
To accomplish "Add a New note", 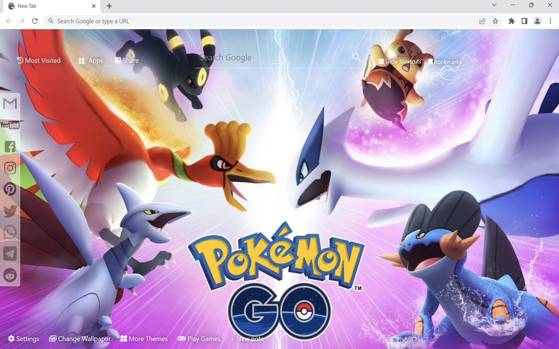I will pyautogui.click(x=247, y=339).
